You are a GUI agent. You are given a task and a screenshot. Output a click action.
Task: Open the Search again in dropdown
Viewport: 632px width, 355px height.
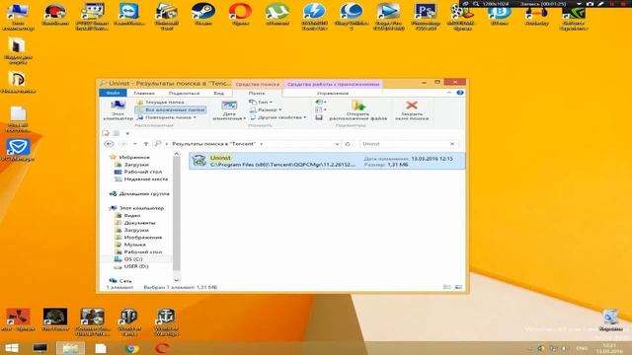(167, 117)
